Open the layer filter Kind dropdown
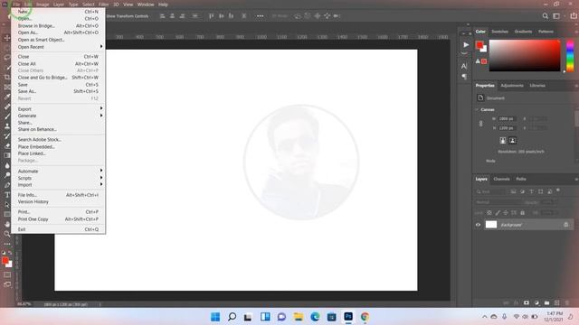Viewport: 579px width, 325px height. tap(489, 191)
